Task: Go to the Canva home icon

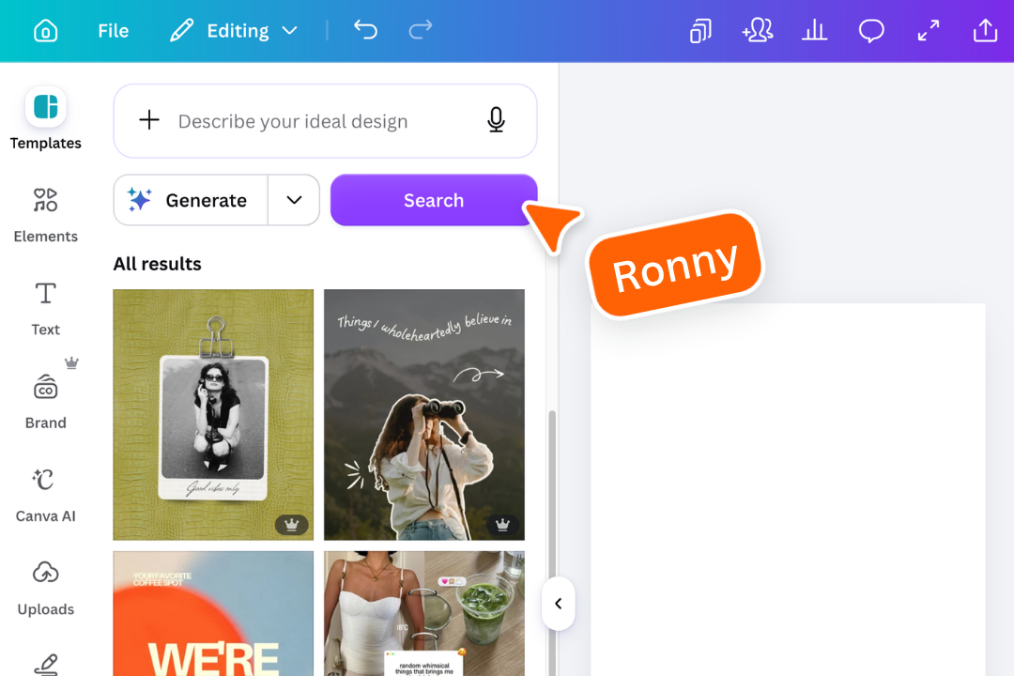Action: [45, 30]
